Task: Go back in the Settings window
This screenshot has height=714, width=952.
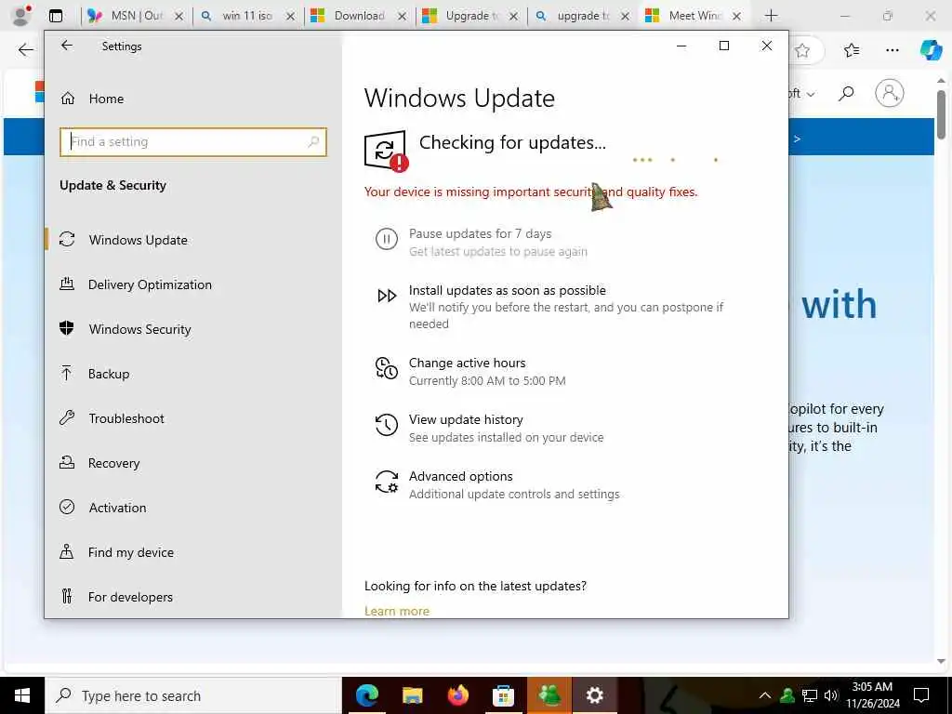Action: click(x=67, y=46)
